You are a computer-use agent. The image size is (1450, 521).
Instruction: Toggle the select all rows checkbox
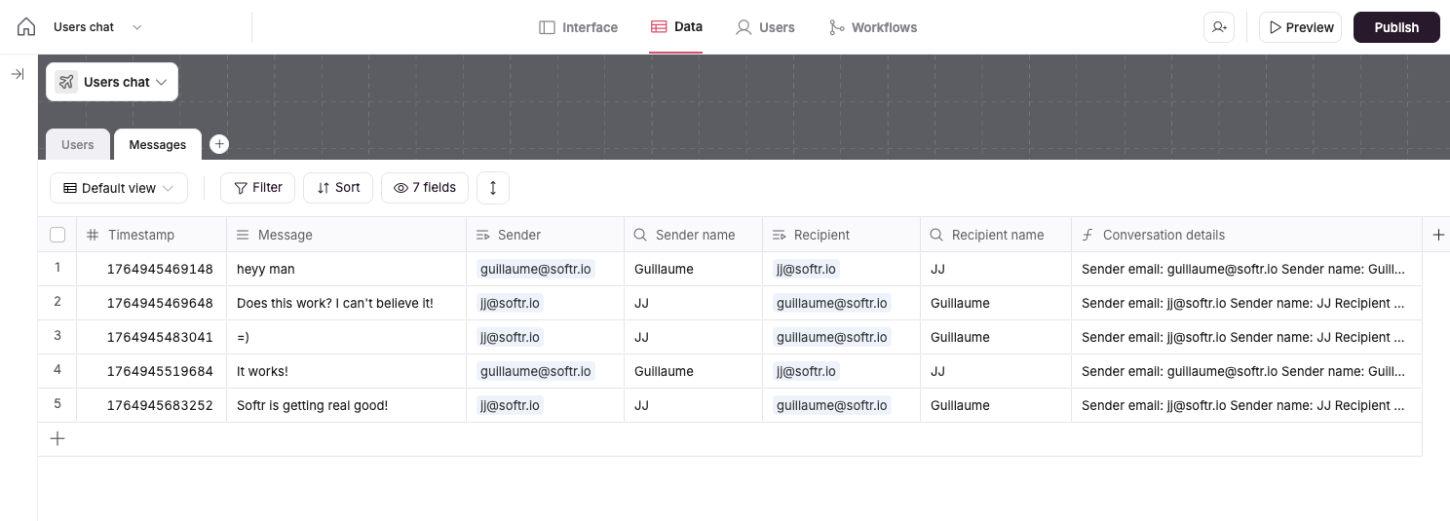click(57, 235)
